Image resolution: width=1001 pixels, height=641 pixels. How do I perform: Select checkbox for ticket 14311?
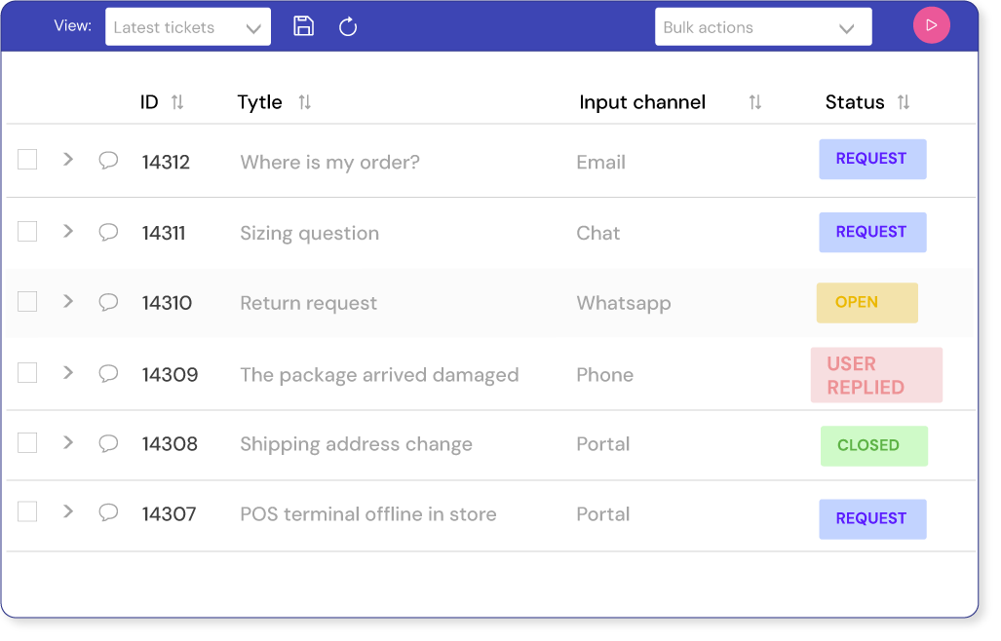click(27, 232)
